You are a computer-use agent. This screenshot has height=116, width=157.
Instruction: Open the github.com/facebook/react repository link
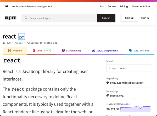127,83
